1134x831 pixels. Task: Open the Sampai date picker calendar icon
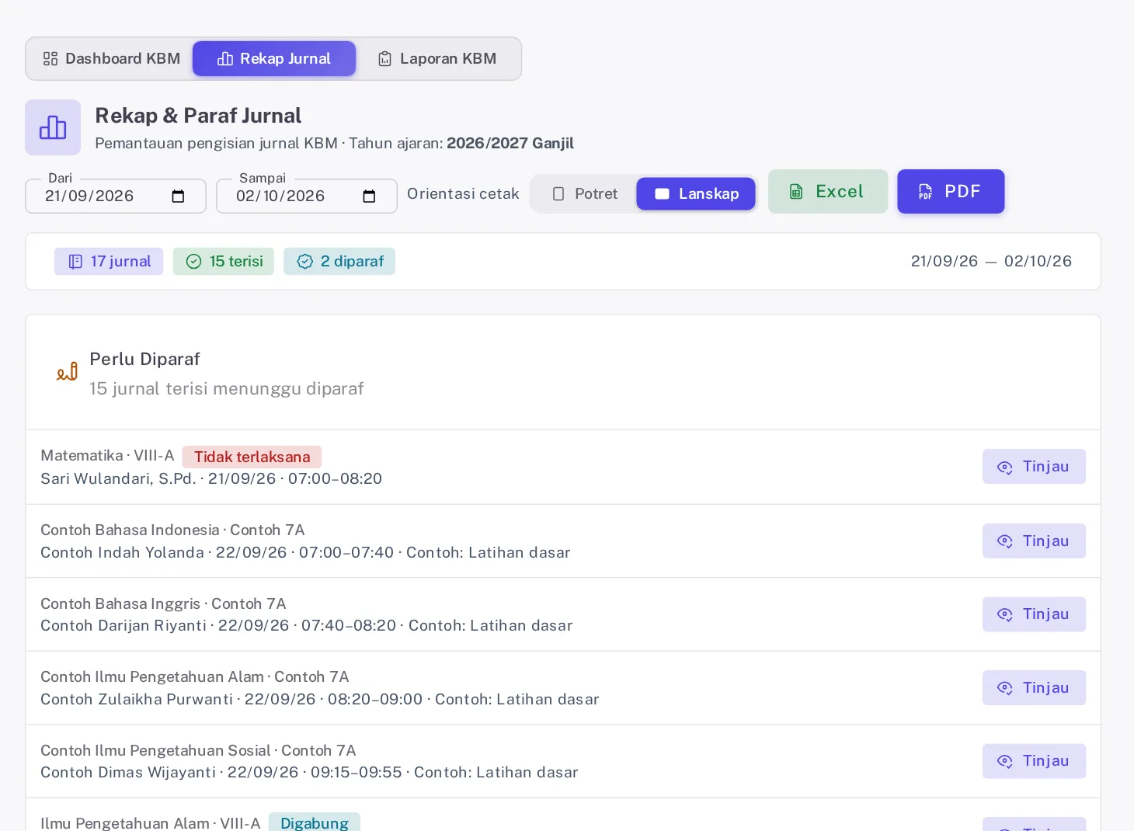(x=369, y=196)
